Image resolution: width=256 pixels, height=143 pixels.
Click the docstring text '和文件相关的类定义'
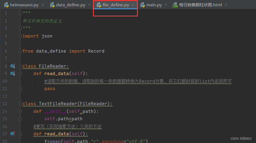point(42,21)
